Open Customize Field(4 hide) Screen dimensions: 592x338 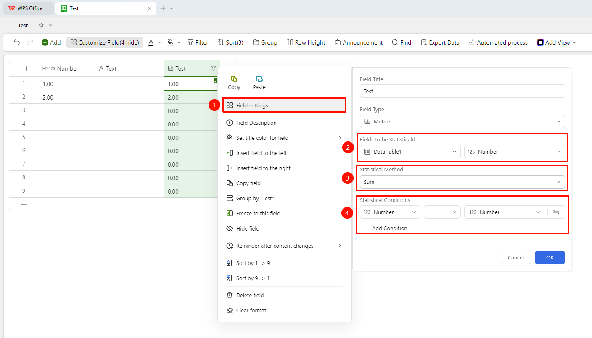coord(105,42)
